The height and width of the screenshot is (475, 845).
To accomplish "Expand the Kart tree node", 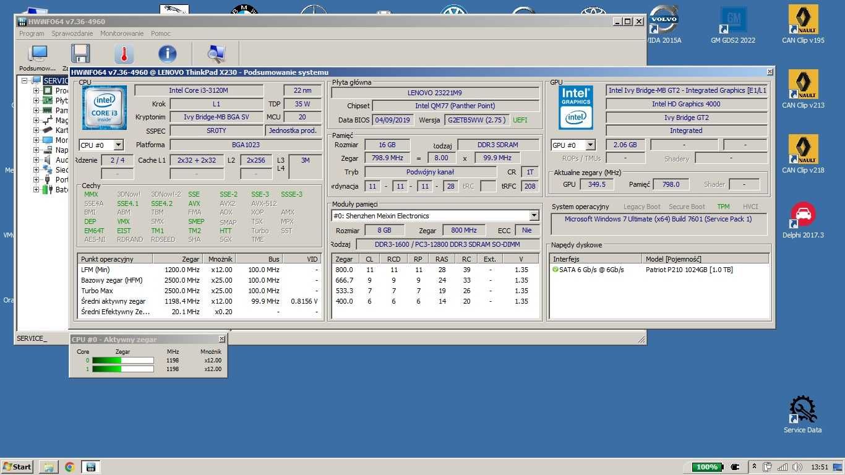I will click(x=36, y=130).
